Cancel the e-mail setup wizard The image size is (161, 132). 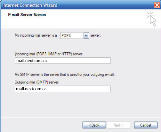click(146, 125)
